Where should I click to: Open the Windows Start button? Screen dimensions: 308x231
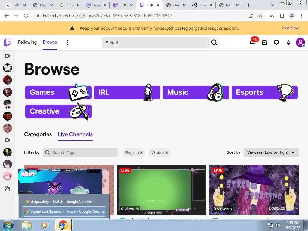(x=8, y=225)
